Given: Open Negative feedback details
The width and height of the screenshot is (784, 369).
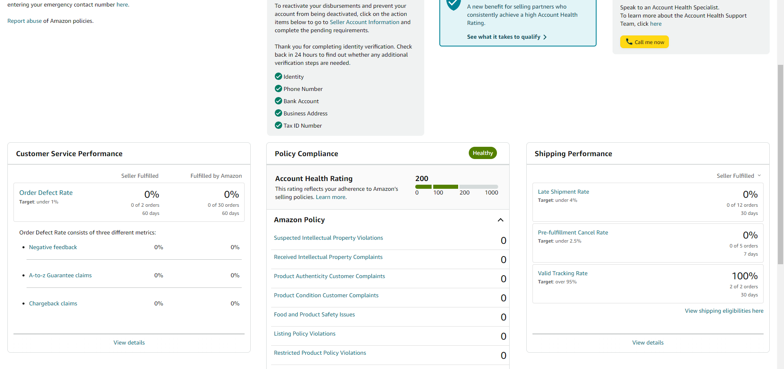Looking at the screenshot, I should [53, 247].
